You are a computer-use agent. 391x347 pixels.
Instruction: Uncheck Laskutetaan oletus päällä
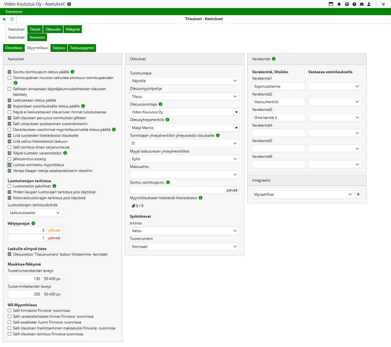(x=10, y=100)
